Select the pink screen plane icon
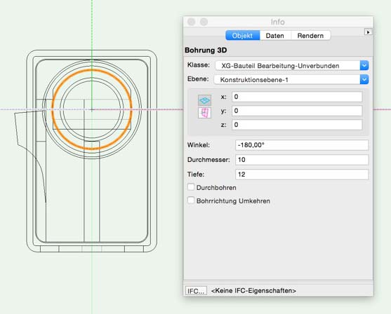The image size is (391, 314). pos(204,113)
